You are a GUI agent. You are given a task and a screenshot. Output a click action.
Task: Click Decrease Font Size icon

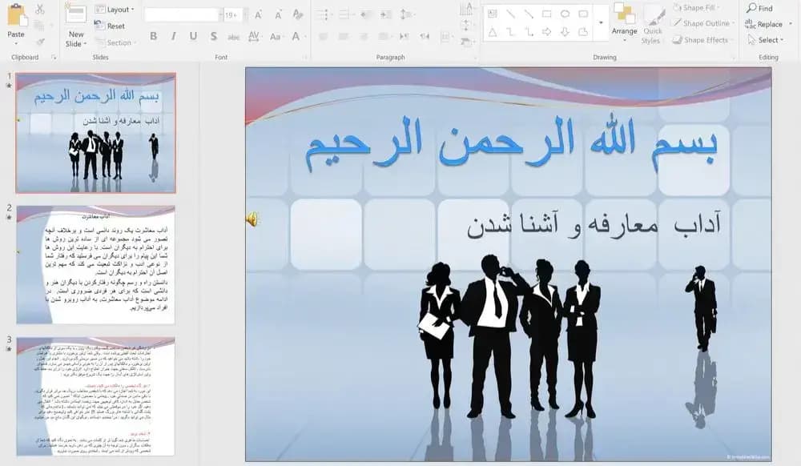click(x=279, y=14)
